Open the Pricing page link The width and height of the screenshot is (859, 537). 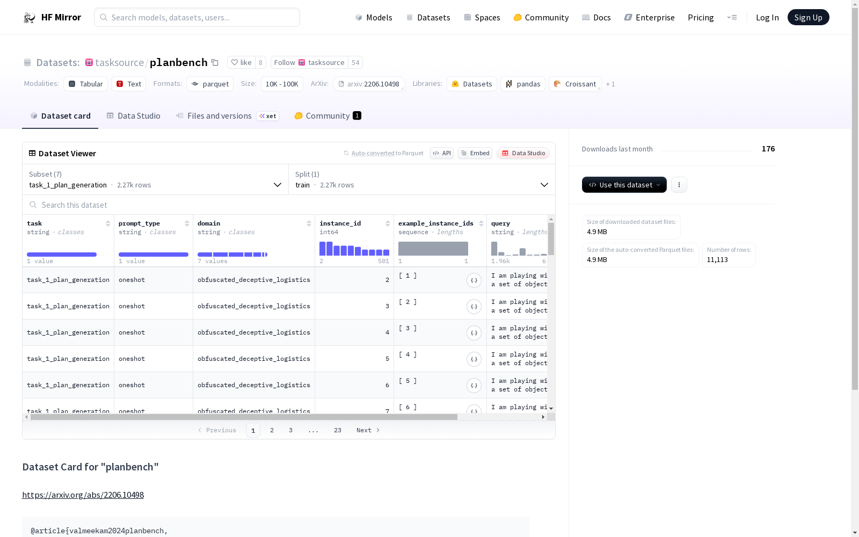(701, 18)
